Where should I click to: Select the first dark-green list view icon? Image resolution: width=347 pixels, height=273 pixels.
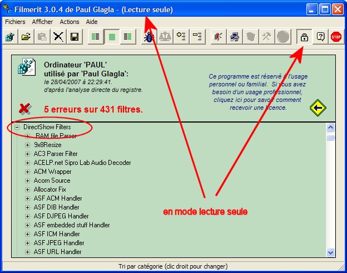tap(96, 37)
